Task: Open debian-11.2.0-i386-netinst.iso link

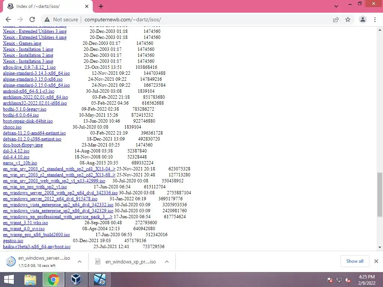Action: pyautogui.click(x=32, y=139)
